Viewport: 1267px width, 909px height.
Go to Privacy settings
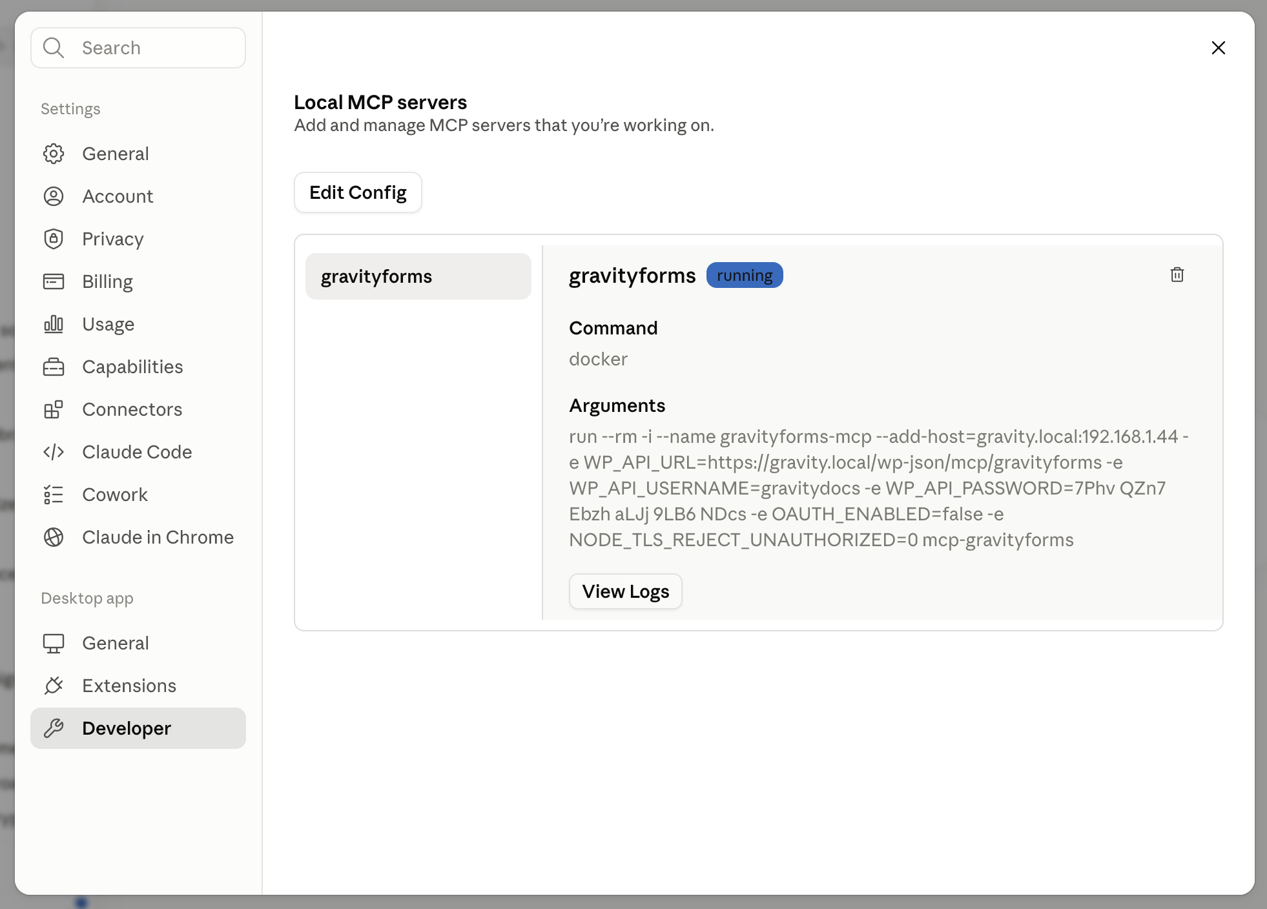pyautogui.click(x=138, y=239)
